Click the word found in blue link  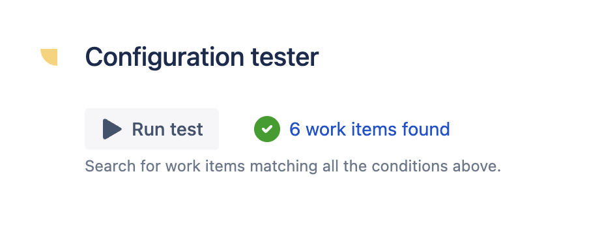[426, 129]
